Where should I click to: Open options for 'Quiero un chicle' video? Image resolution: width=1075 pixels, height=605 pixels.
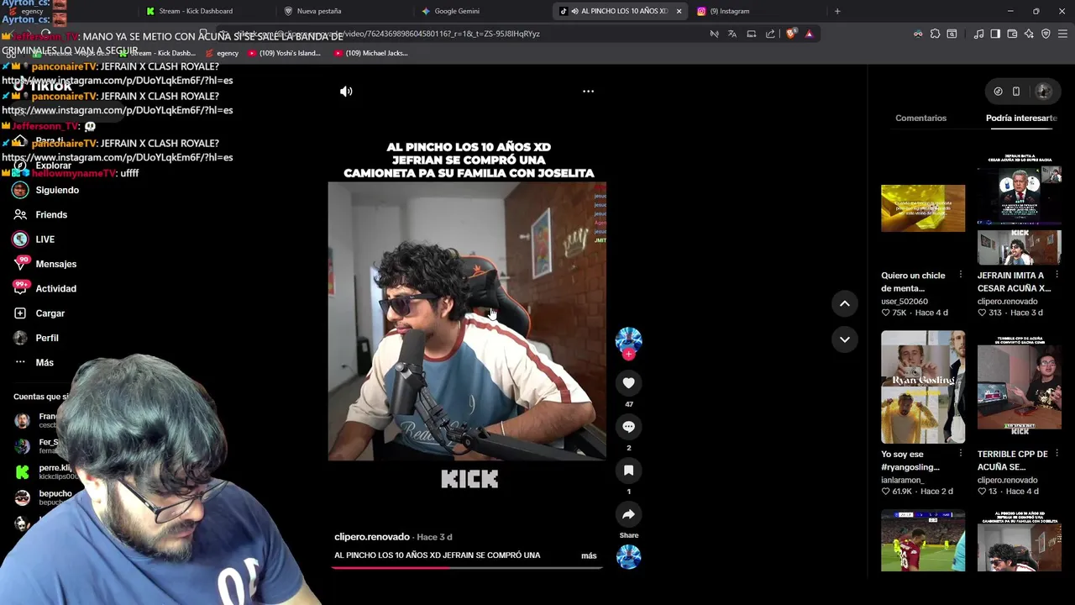[x=961, y=276]
